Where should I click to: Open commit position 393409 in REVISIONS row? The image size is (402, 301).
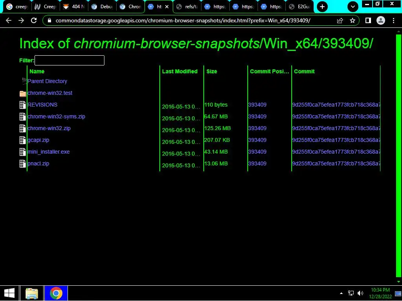tap(257, 105)
